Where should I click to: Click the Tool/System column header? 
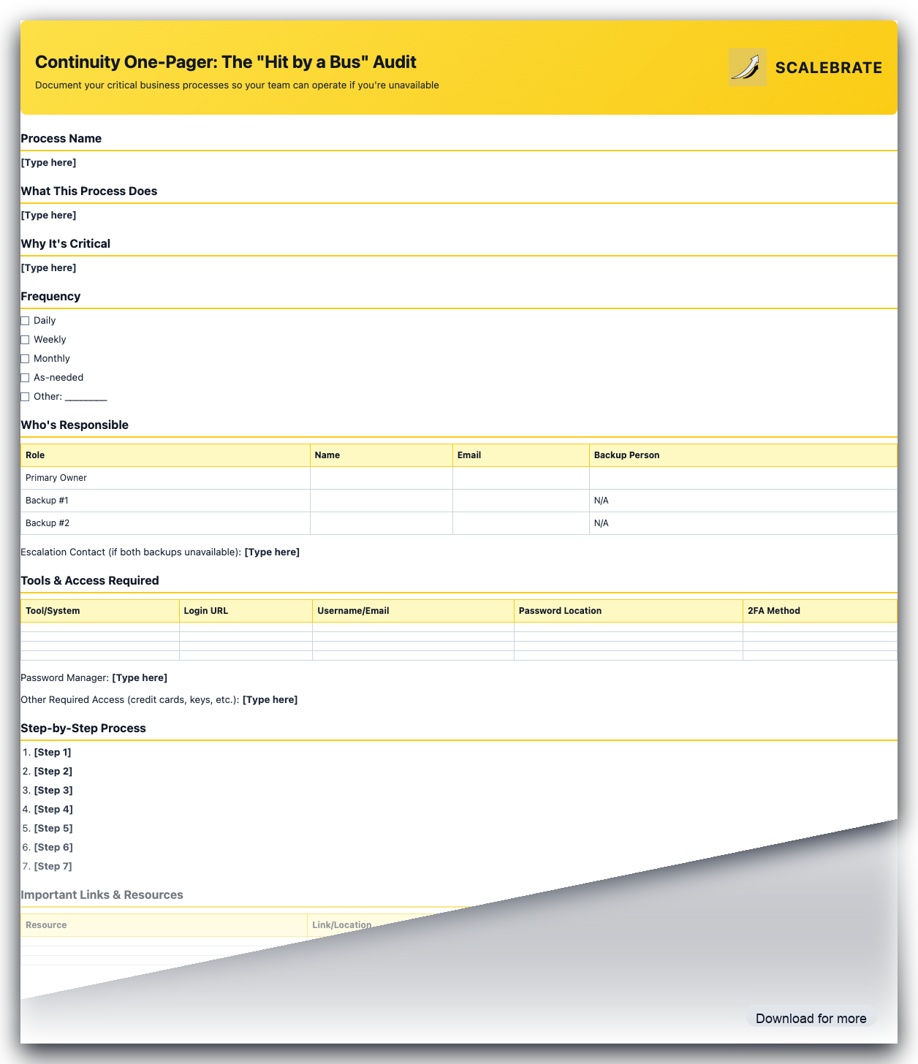tap(100, 611)
